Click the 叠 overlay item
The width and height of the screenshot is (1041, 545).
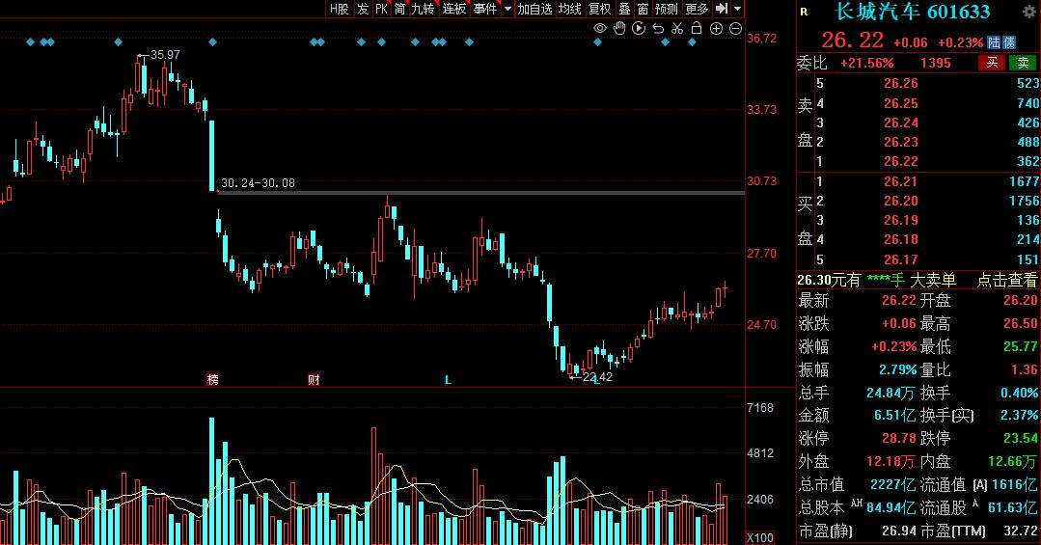tap(624, 9)
